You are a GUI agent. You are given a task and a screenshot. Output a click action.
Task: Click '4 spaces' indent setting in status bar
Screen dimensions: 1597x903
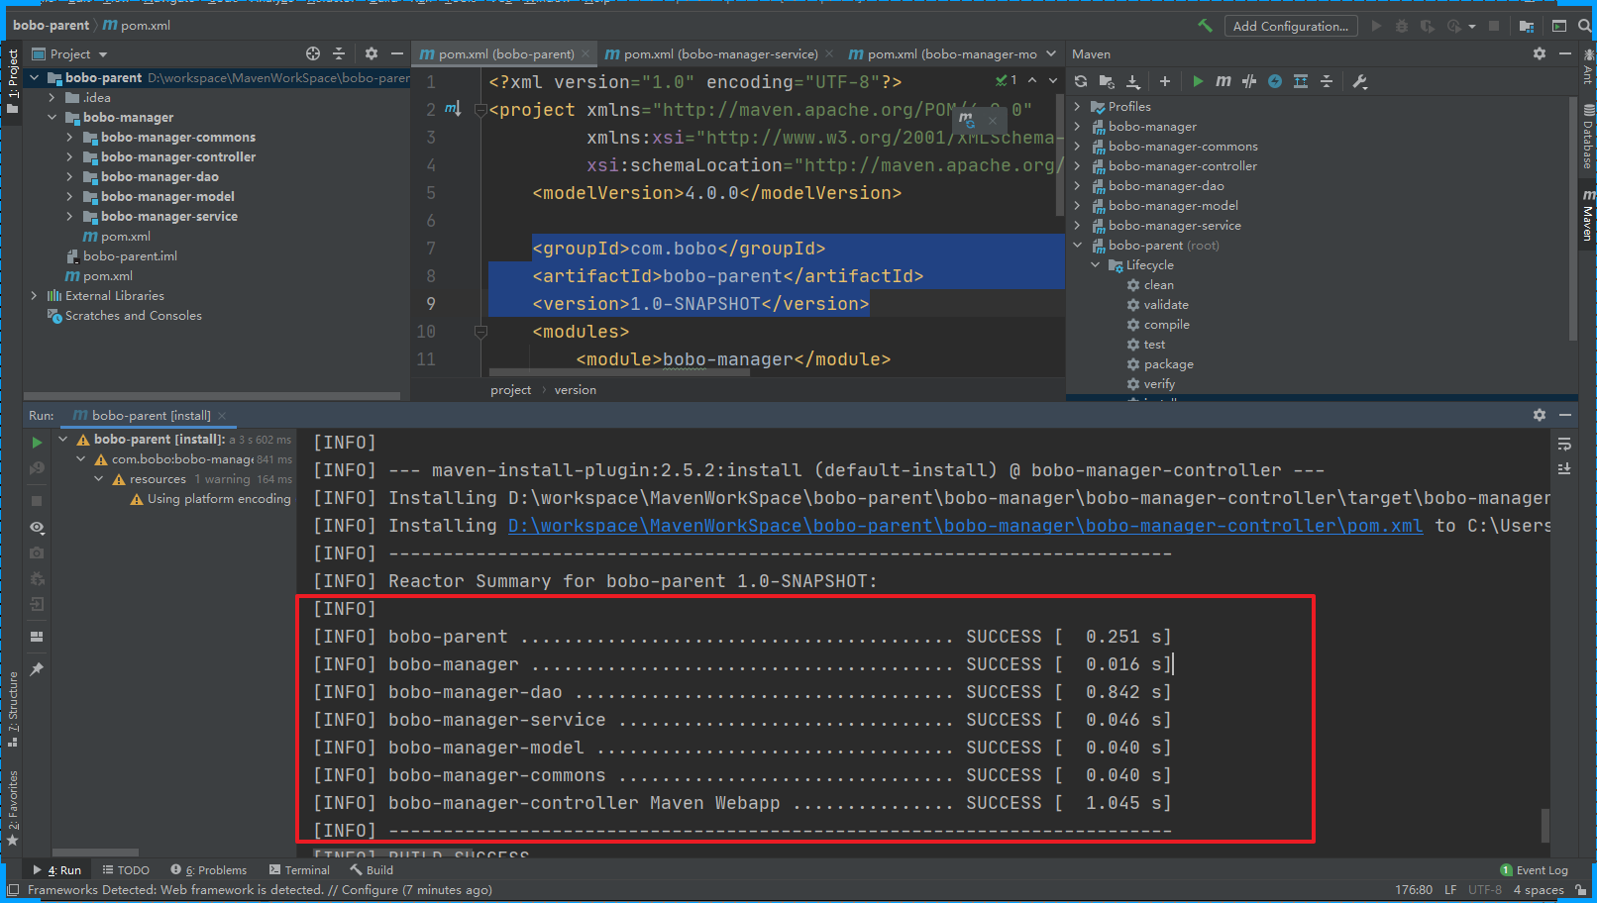[1539, 890]
